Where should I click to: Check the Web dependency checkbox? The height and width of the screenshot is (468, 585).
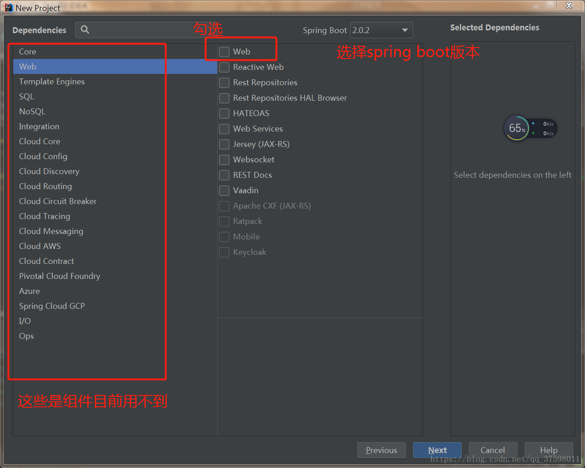[x=224, y=52]
